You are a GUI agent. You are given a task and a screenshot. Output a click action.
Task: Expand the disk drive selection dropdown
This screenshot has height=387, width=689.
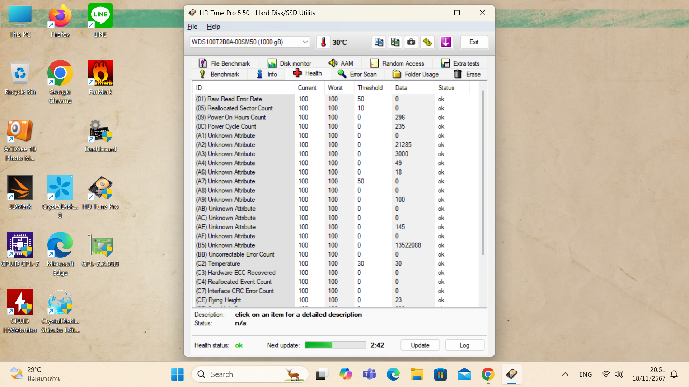(305, 42)
